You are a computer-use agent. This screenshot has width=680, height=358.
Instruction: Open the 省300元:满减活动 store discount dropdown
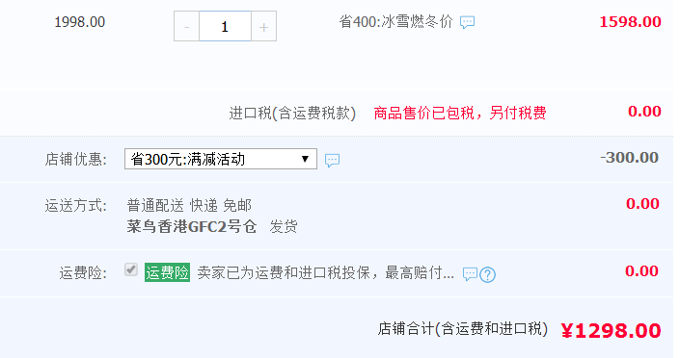tap(221, 159)
